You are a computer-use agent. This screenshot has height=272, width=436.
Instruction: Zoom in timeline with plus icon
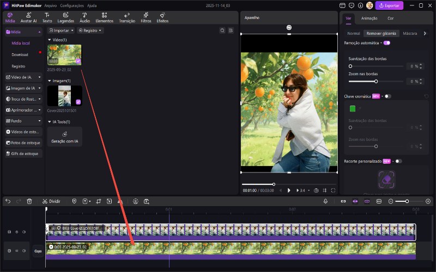click(x=428, y=201)
